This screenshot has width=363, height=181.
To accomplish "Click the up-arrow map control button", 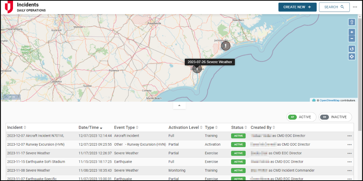I will (x=352, y=22).
